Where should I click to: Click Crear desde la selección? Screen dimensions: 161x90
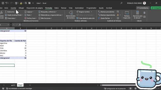click(86, 18)
